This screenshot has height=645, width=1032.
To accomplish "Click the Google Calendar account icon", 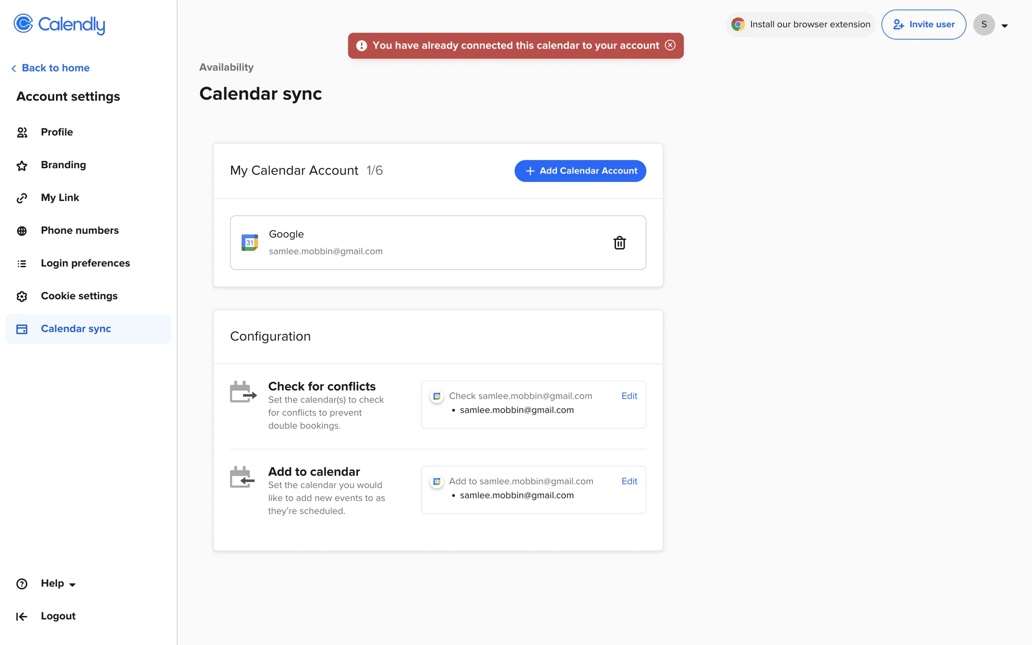I will point(249,243).
